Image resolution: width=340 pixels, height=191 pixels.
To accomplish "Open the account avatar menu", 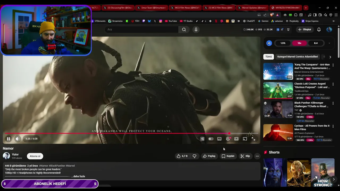I will click(x=329, y=29).
